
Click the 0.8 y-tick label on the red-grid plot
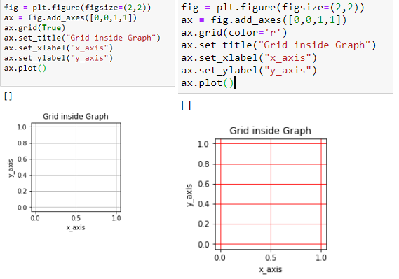coord(203,164)
